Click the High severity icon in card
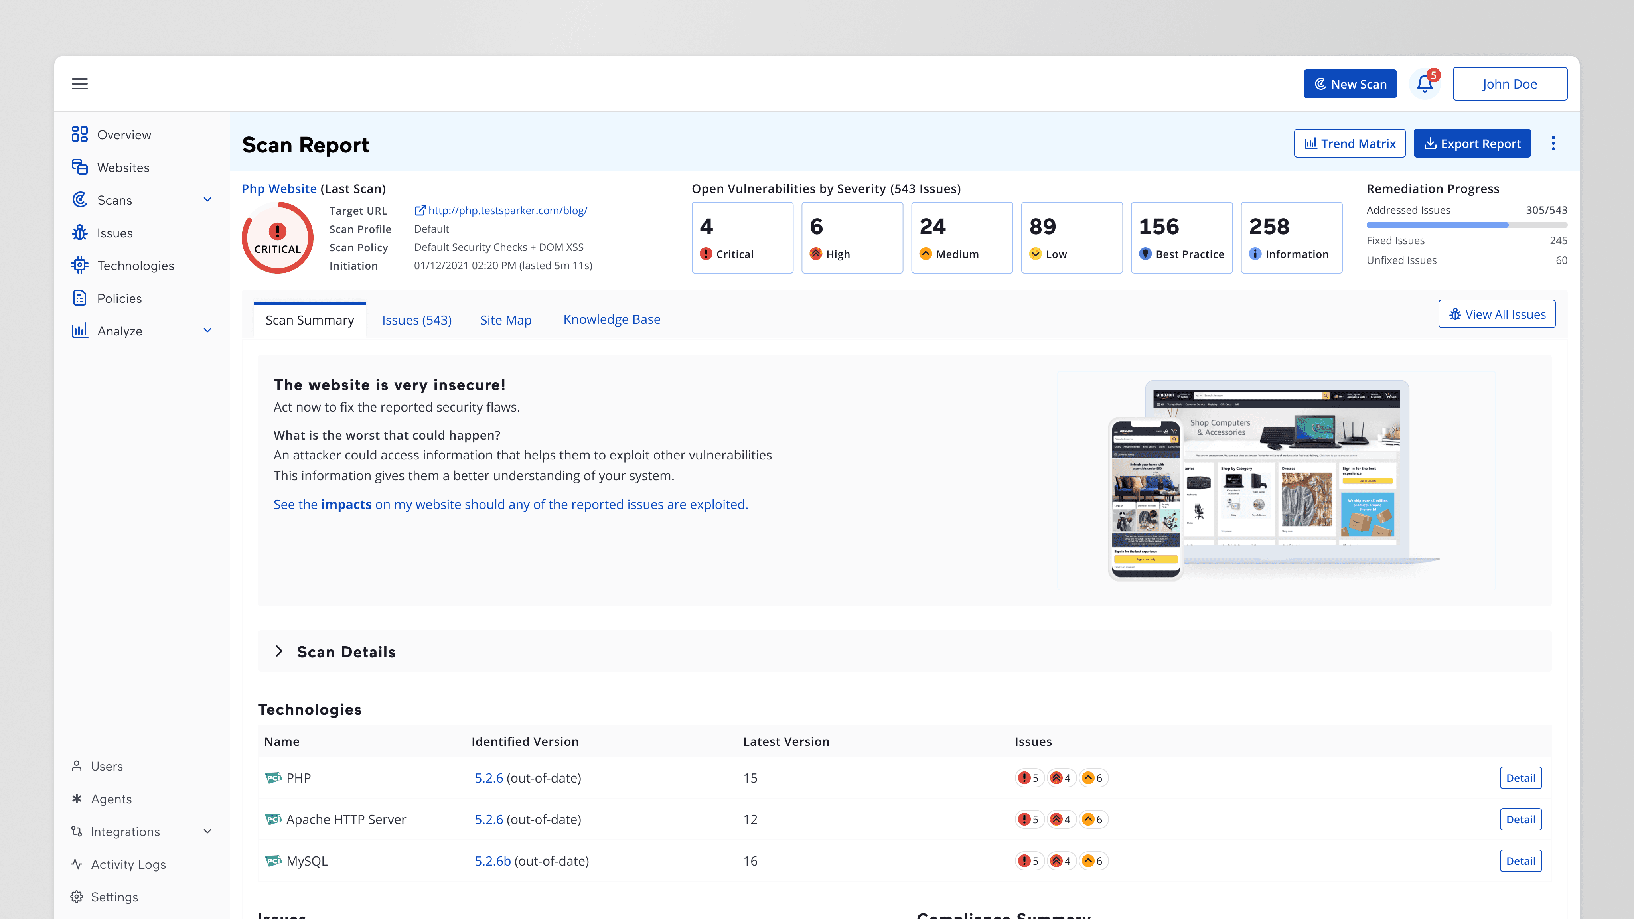 tap(816, 254)
